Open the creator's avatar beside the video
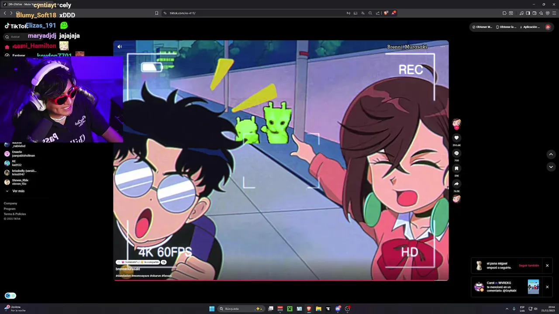Viewport: 559px width, 314px height. (456, 123)
